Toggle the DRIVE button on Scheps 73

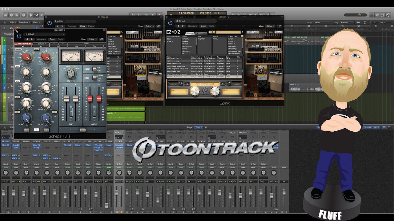(x=36, y=49)
